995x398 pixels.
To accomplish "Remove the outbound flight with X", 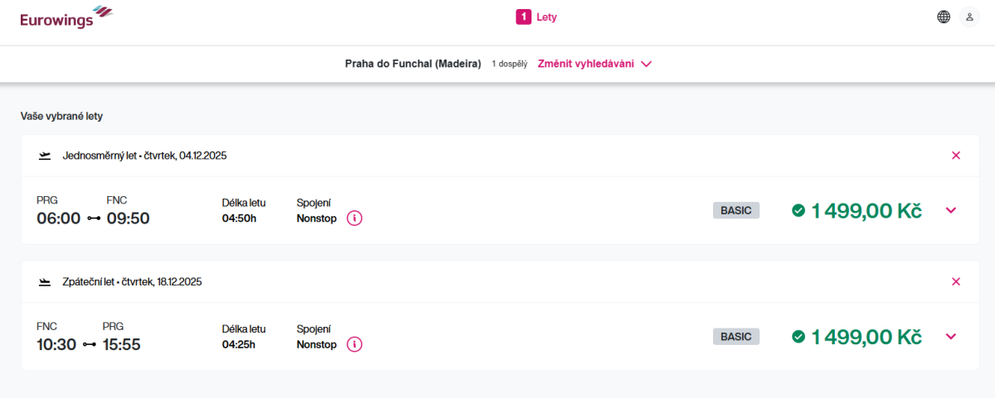I will point(956,156).
